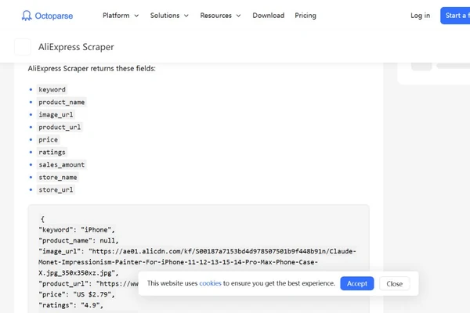
Task: Expand the Platform dropdown chevron
Action: (136, 16)
